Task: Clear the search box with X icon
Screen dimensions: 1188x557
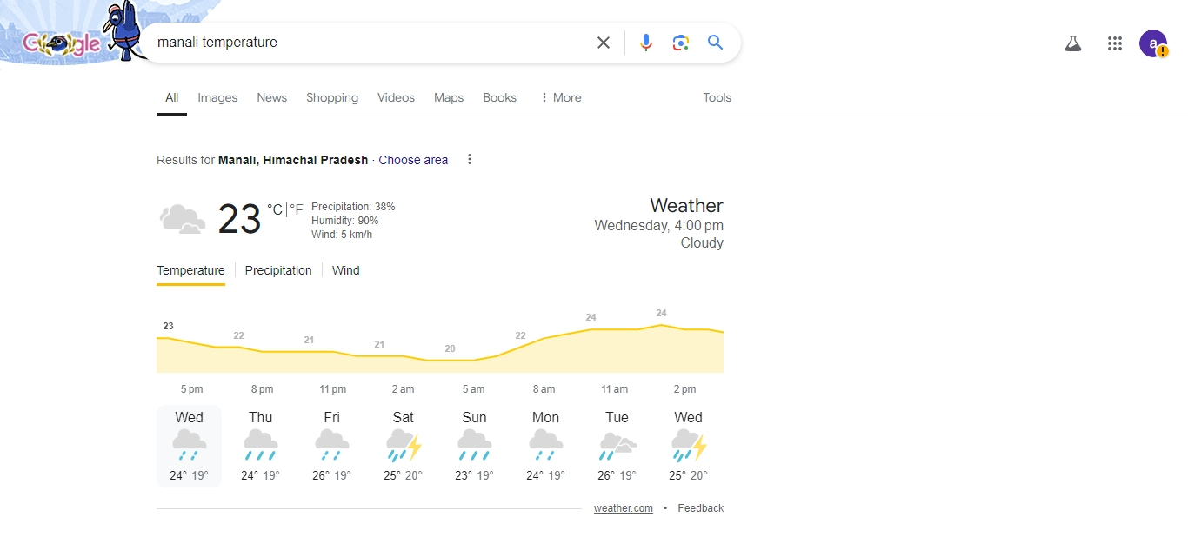Action: point(603,43)
